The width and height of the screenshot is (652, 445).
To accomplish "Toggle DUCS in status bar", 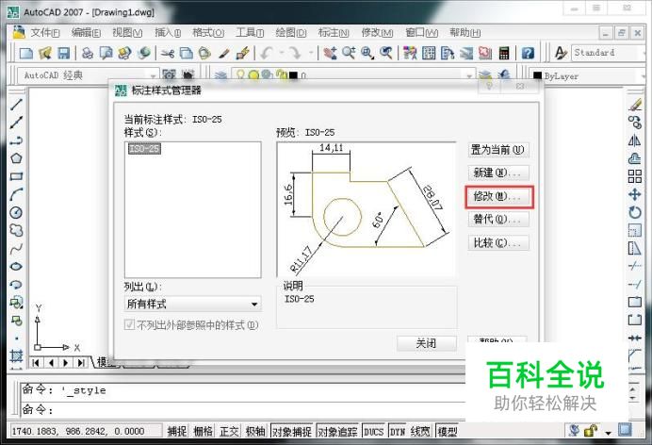I will coord(373,431).
